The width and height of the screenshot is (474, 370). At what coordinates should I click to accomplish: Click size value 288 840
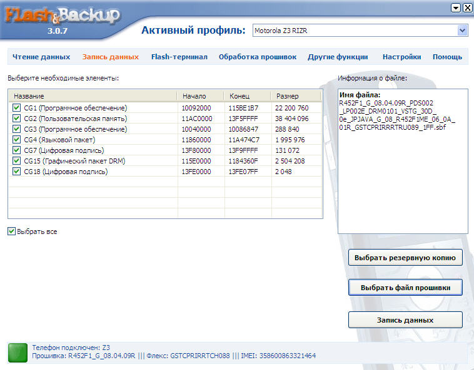pyautogui.click(x=287, y=129)
